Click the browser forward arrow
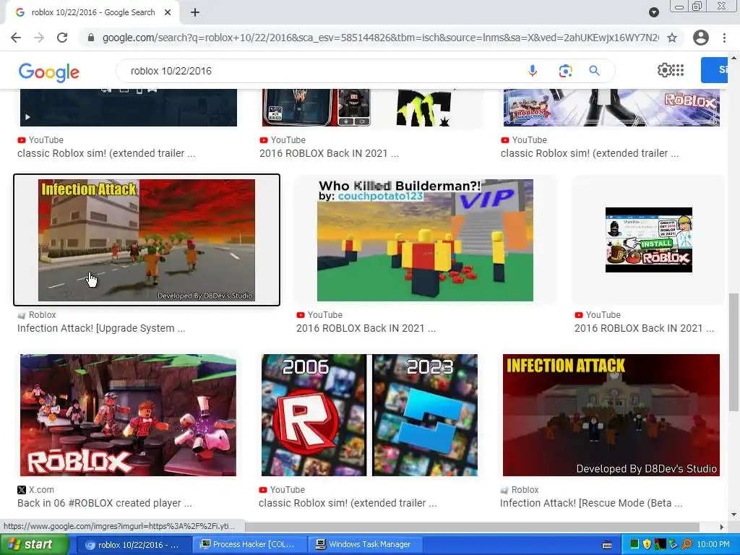 click(39, 38)
